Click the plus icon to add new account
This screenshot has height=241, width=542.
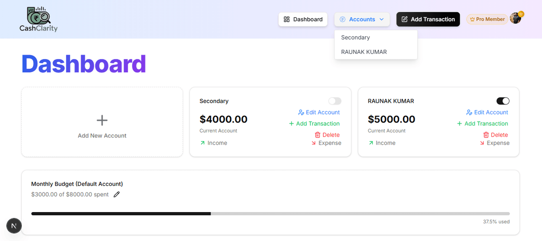(102, 120)
